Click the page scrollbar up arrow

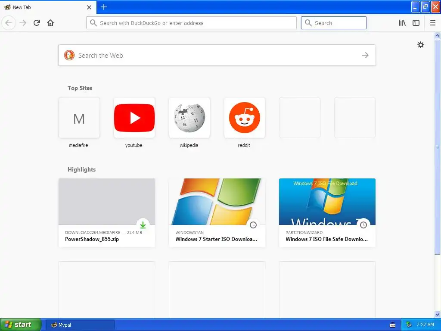437,35
